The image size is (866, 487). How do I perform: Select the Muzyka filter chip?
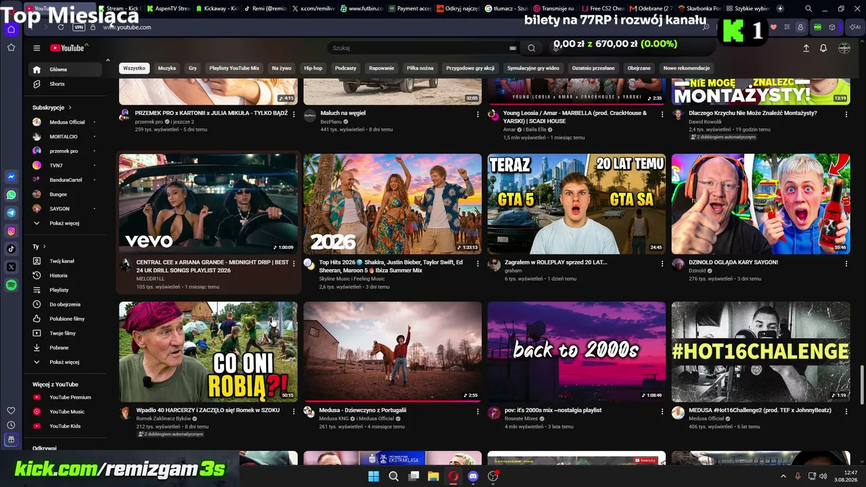click(166, 68)
